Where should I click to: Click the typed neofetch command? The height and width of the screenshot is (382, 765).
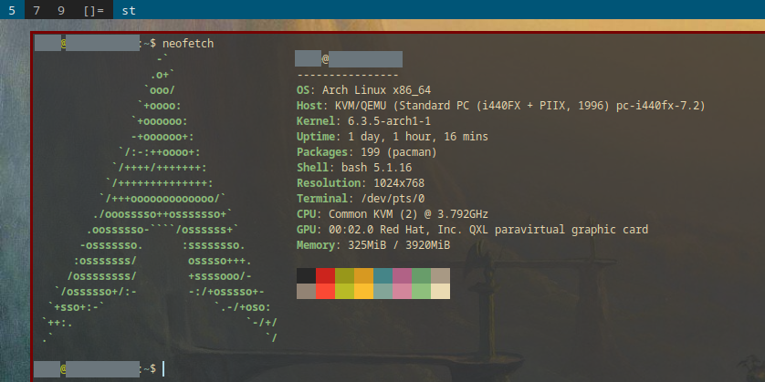click(x=188, y=44)
